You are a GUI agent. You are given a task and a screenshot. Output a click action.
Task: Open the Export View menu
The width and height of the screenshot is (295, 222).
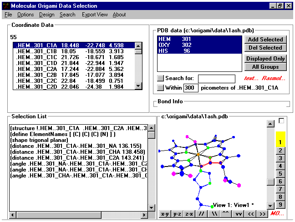pyautogui.click(x=95, y=15)
